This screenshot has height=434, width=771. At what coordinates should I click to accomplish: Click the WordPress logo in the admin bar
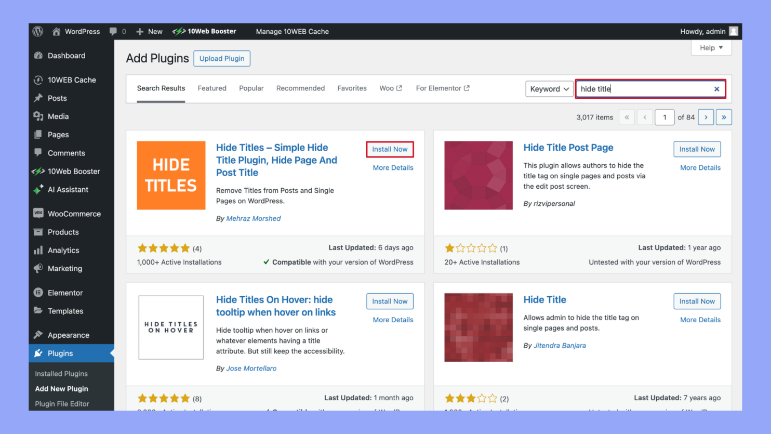pos(37,31)
